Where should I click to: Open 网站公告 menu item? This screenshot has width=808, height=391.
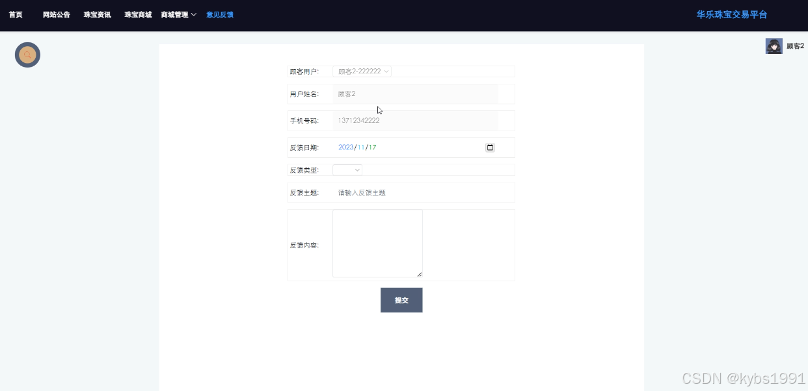point(57,15)
